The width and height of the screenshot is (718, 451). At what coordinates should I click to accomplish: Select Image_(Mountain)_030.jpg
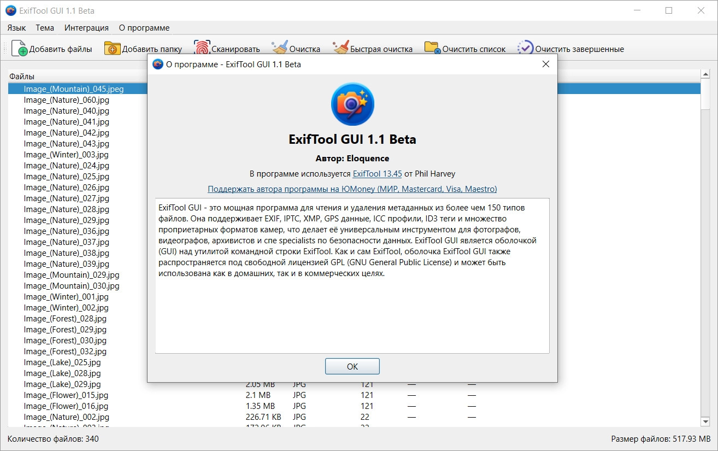coord(72,286)
